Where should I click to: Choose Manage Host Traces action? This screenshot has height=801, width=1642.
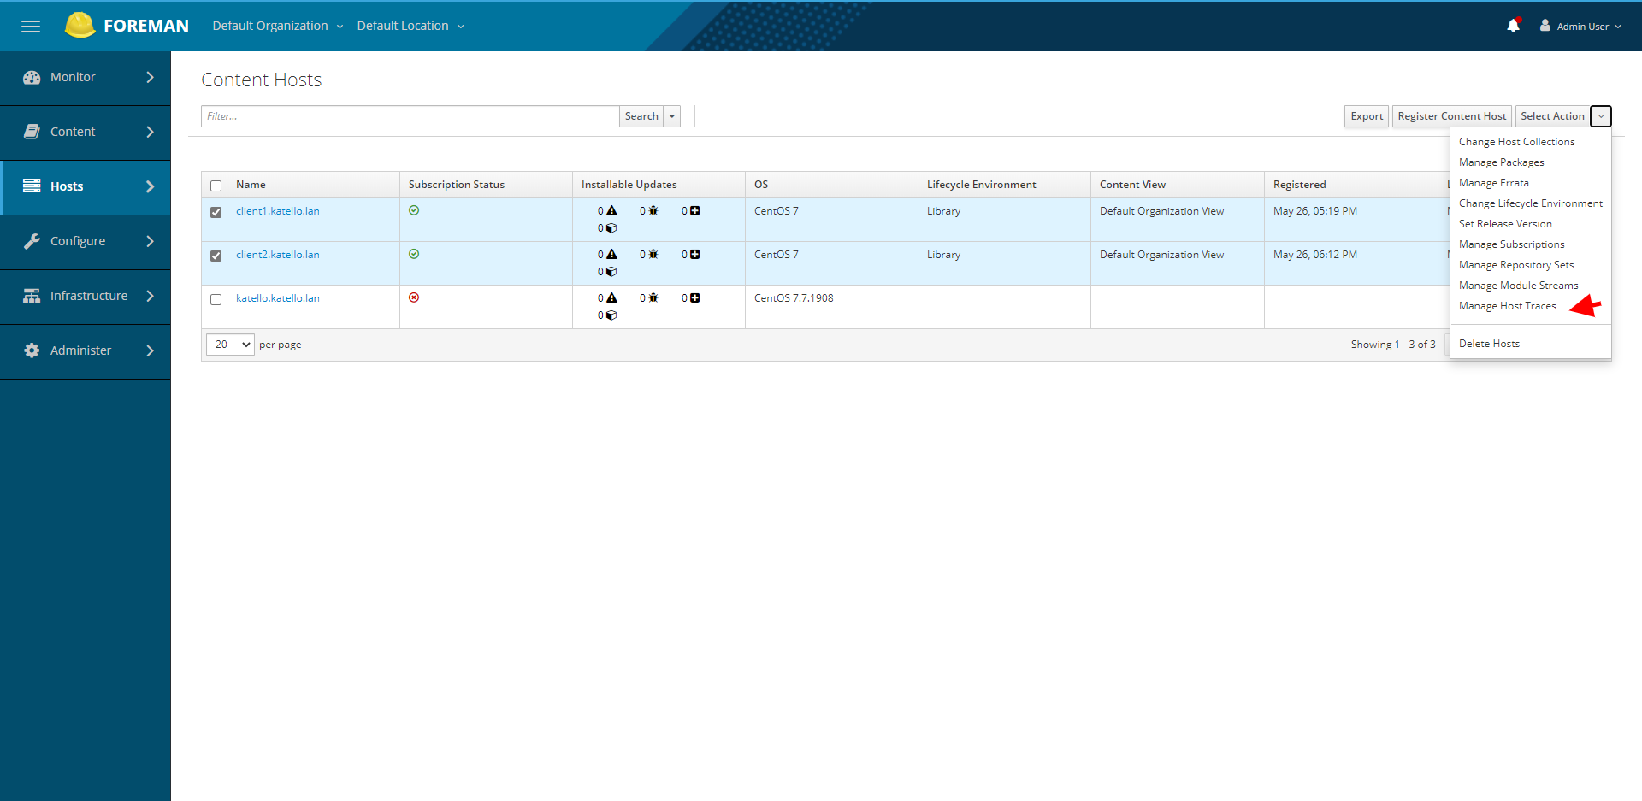[x=1507, y=306]
